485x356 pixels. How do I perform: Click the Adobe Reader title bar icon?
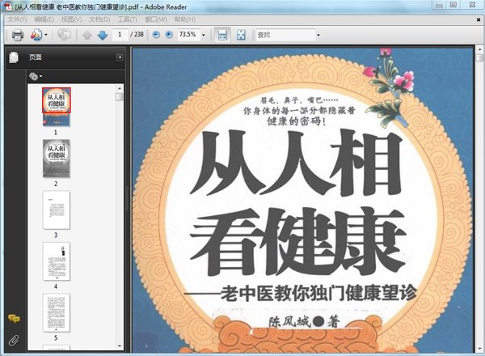click(7, 6)
